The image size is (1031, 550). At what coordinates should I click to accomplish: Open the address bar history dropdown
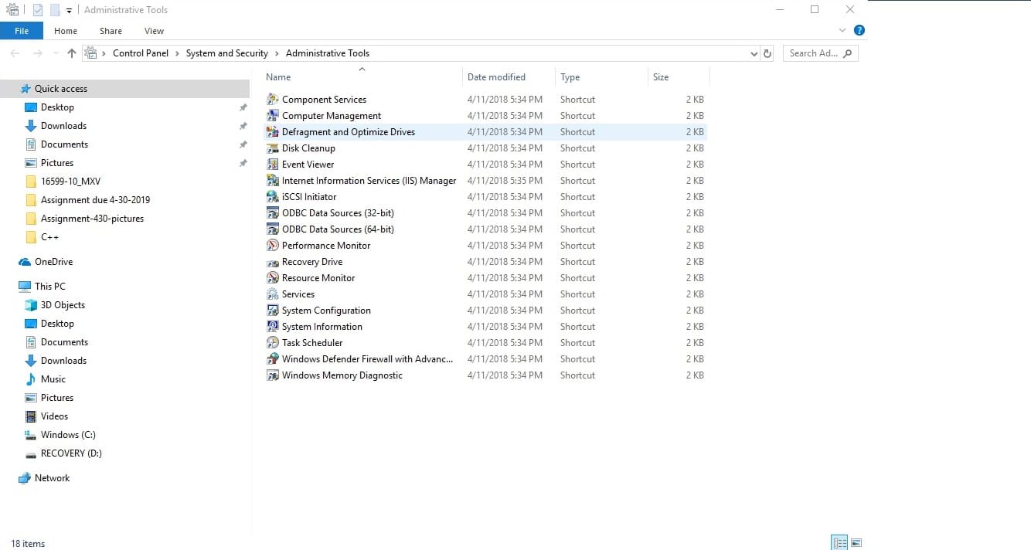pyautogui.click(x=754, y=54)
